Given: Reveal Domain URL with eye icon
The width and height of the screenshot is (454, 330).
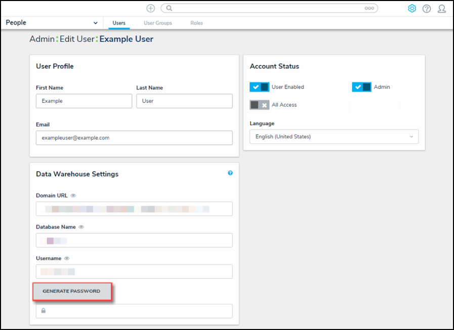Looking at the screenshot, I should (73, 196).
